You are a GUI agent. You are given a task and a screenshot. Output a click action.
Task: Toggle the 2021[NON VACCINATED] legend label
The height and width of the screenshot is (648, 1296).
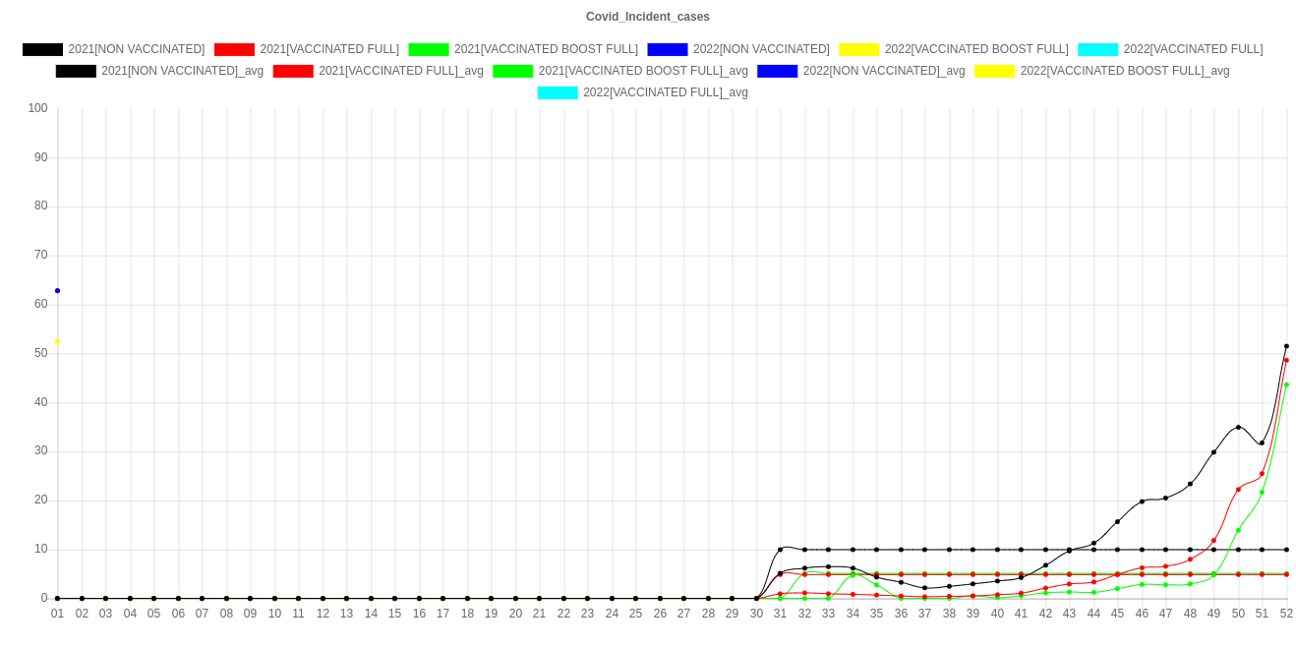click(x=137, y=49)
